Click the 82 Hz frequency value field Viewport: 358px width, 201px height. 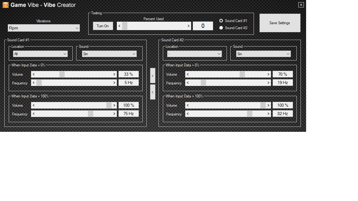coord(283,114)
